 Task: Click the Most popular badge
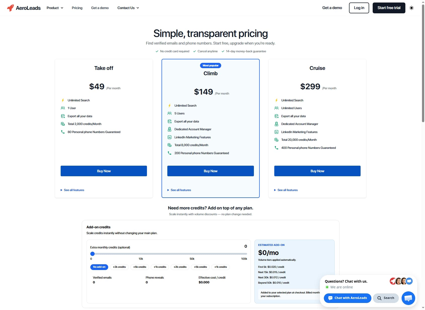(x=211, y=66)
